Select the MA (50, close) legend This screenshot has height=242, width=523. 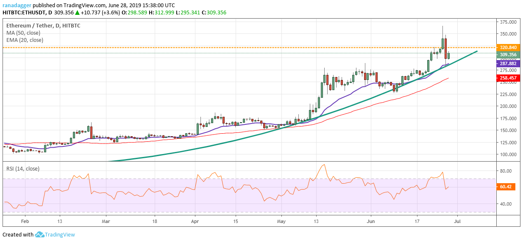(23, 33)
